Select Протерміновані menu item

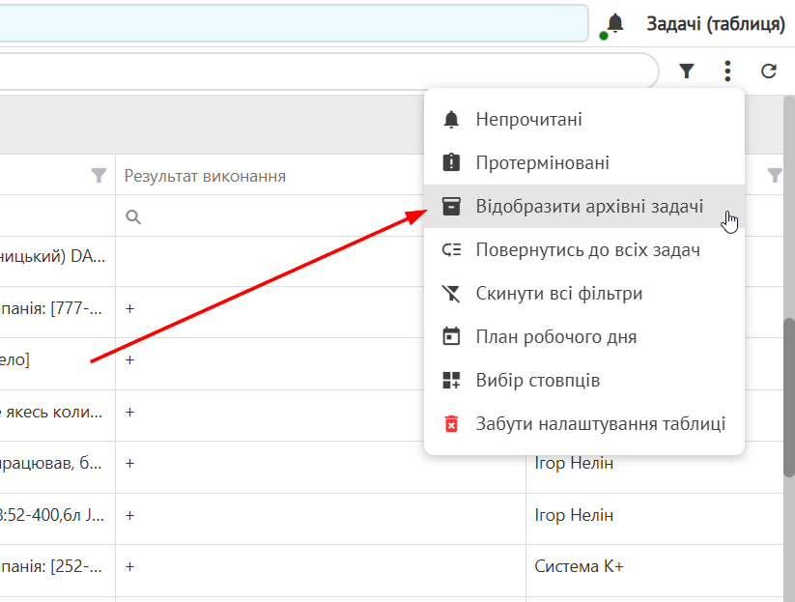584,162
